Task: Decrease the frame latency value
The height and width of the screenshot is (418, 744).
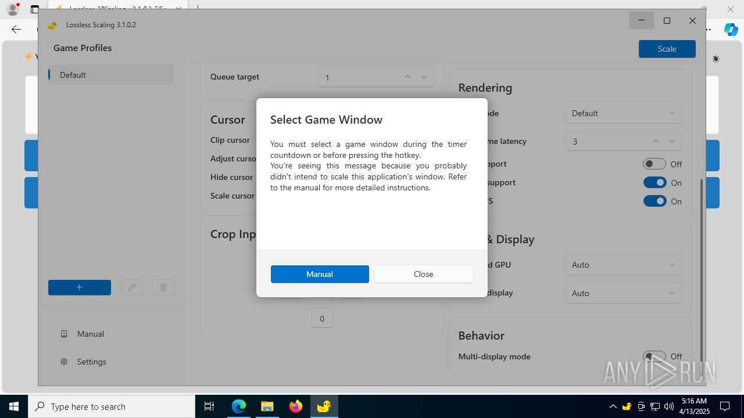Action: (x=672, y=141)
